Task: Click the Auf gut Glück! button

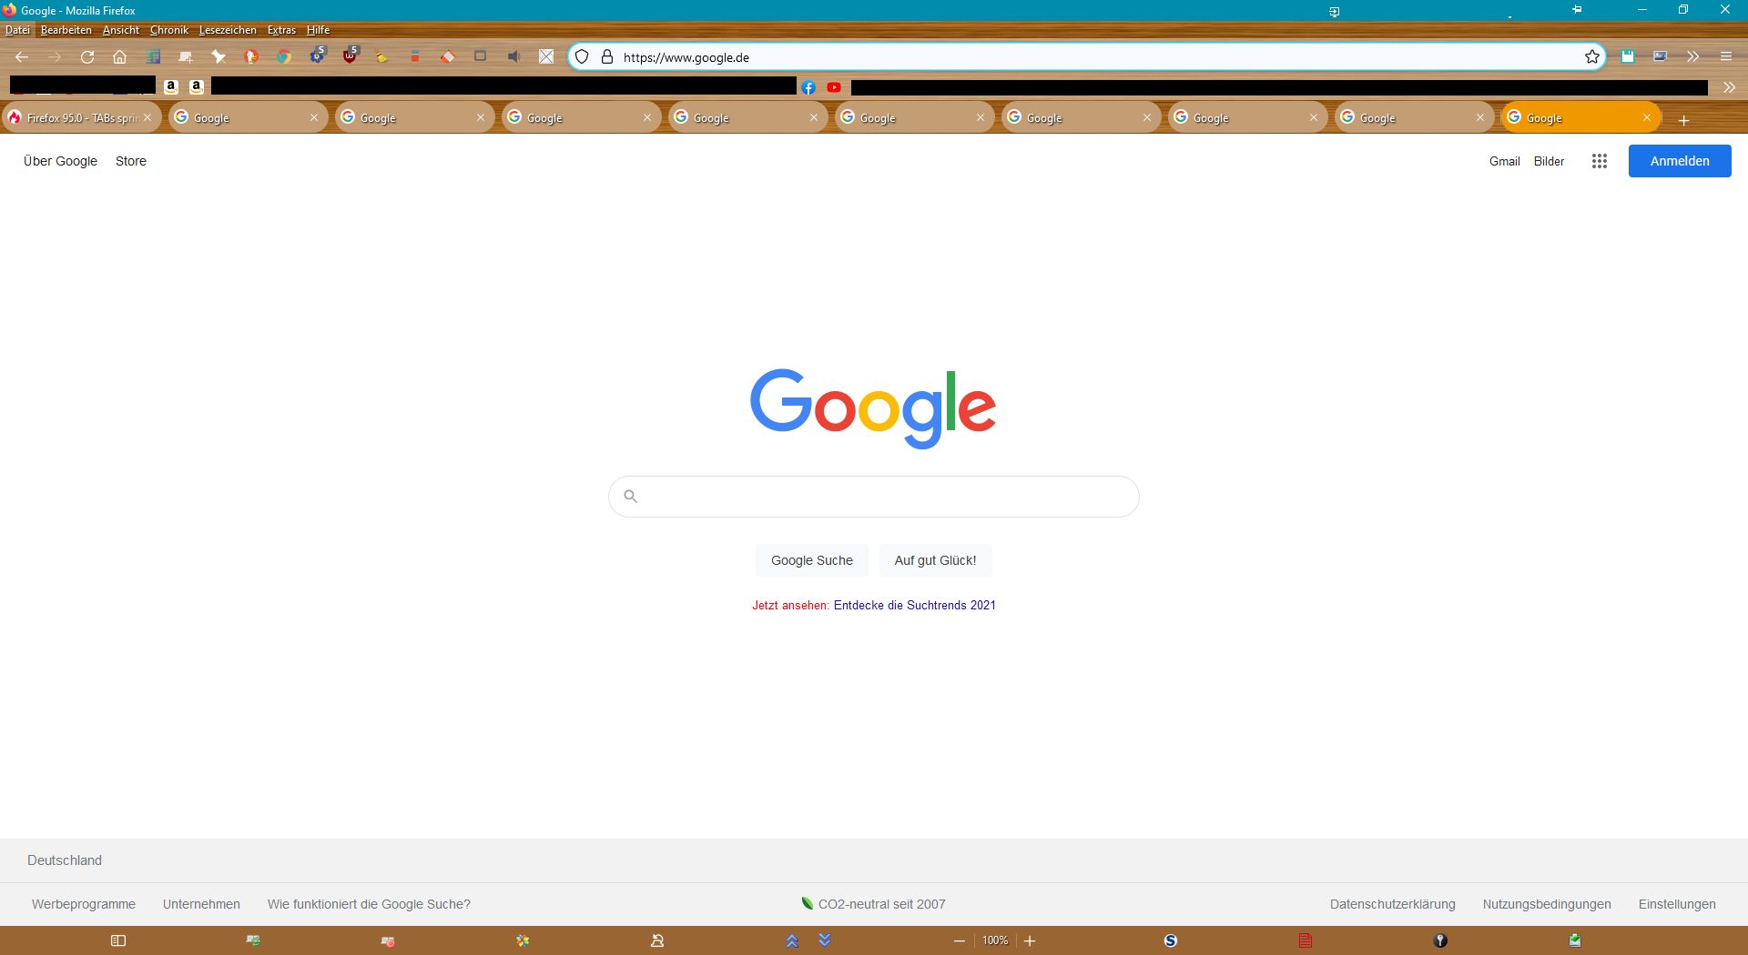Action: click(935, 560)
